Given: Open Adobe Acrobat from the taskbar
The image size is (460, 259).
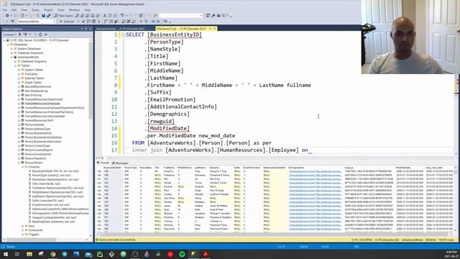Looking at the screenshot, I should click(206, 254).
